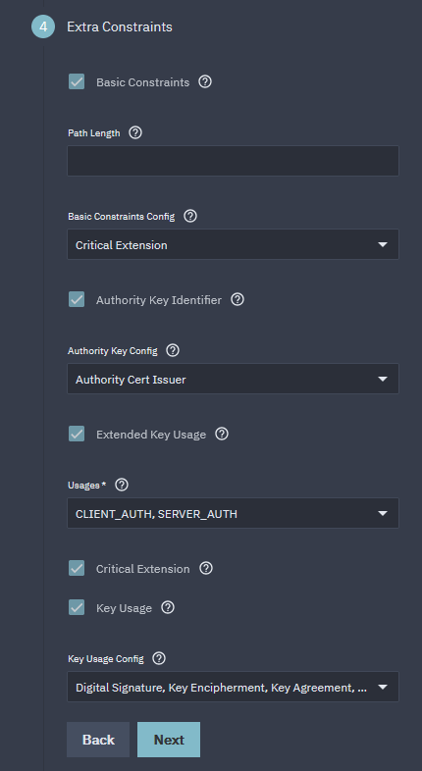Open help icon beside Basic Constraints
The image size is (422, 771).
(x=205, y=81)
